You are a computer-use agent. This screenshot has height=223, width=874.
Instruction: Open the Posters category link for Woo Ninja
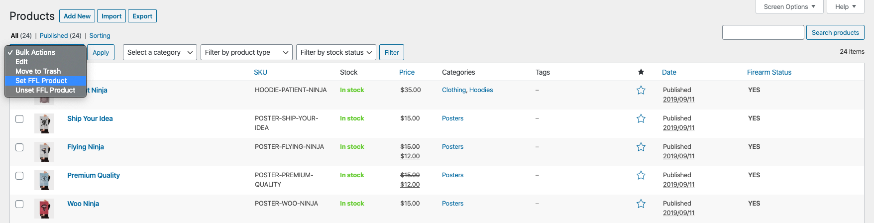point(452,204)
